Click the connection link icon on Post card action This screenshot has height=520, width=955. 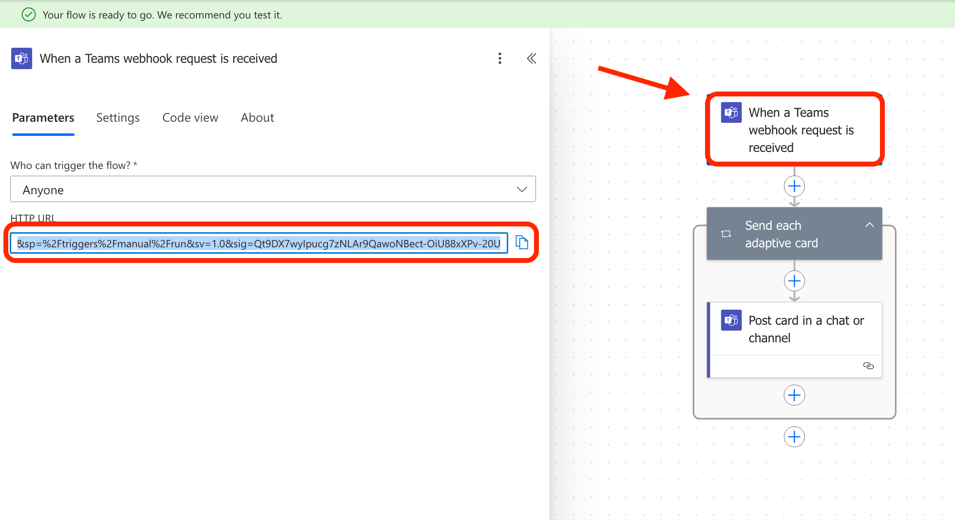868,366
